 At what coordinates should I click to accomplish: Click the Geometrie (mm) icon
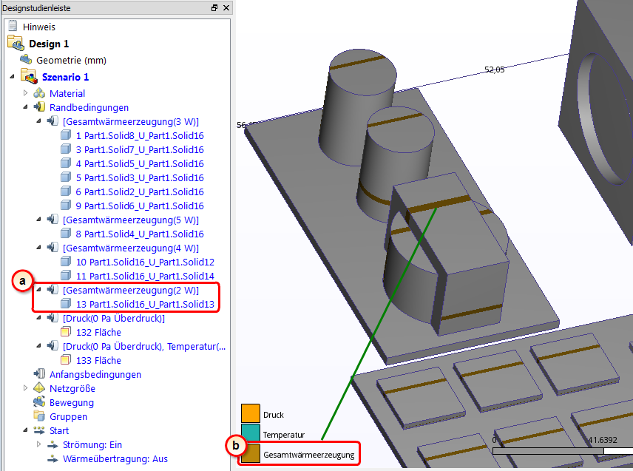pos(26,60)
